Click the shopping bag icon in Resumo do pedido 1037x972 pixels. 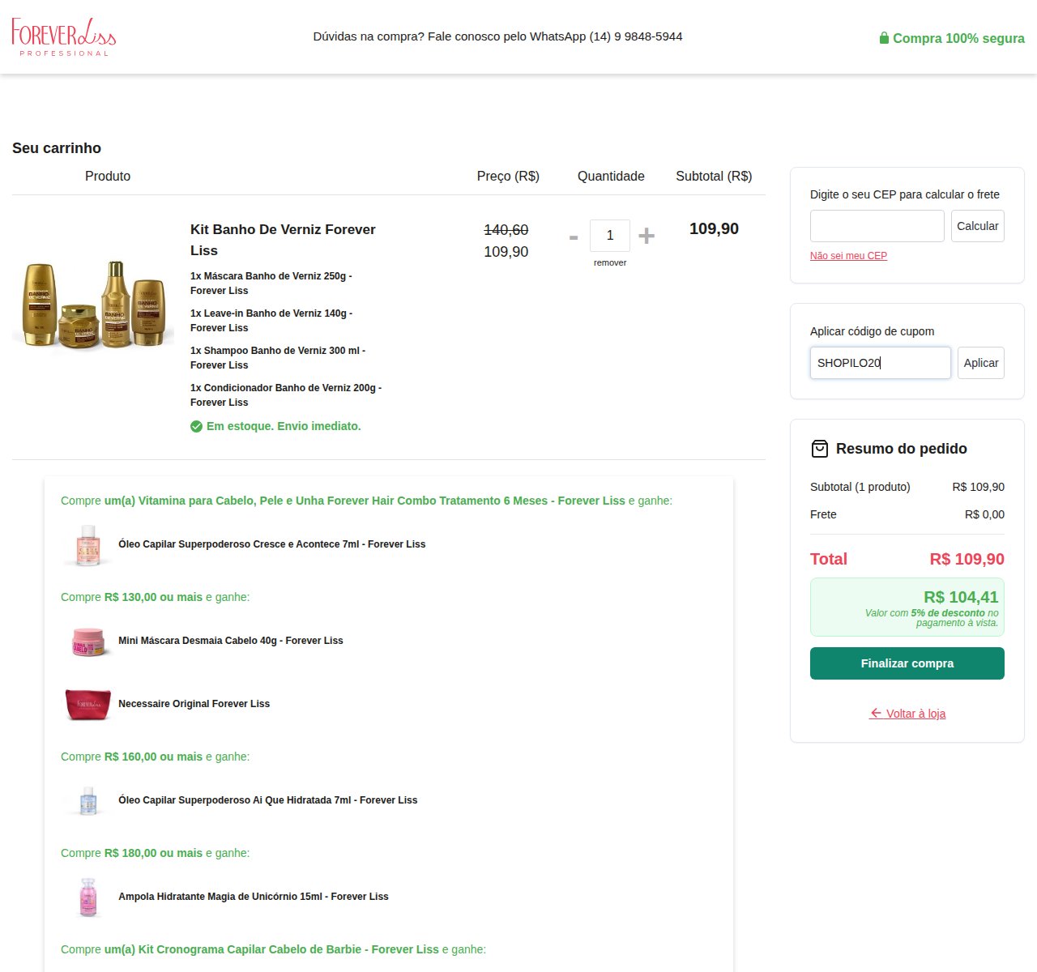point(820,449)
